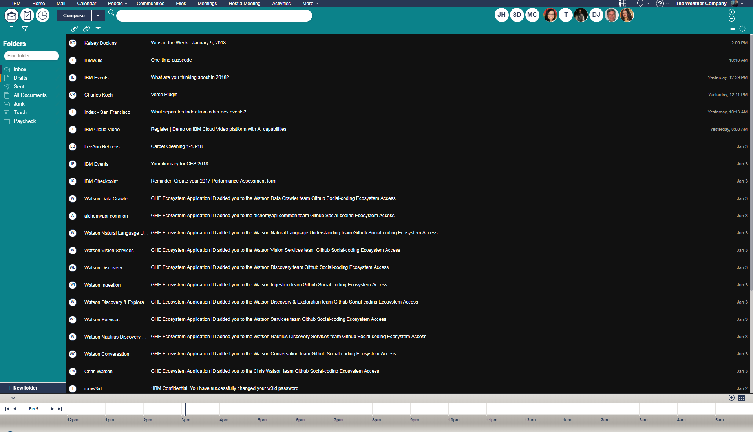The height and width of the screenshot is (432, 753).
Task: Click the envelope unread filter icon
Action: click(x=98, y=29)
